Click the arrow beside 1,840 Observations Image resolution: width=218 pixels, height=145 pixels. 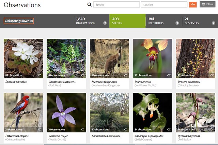click(x=105, y=23)
